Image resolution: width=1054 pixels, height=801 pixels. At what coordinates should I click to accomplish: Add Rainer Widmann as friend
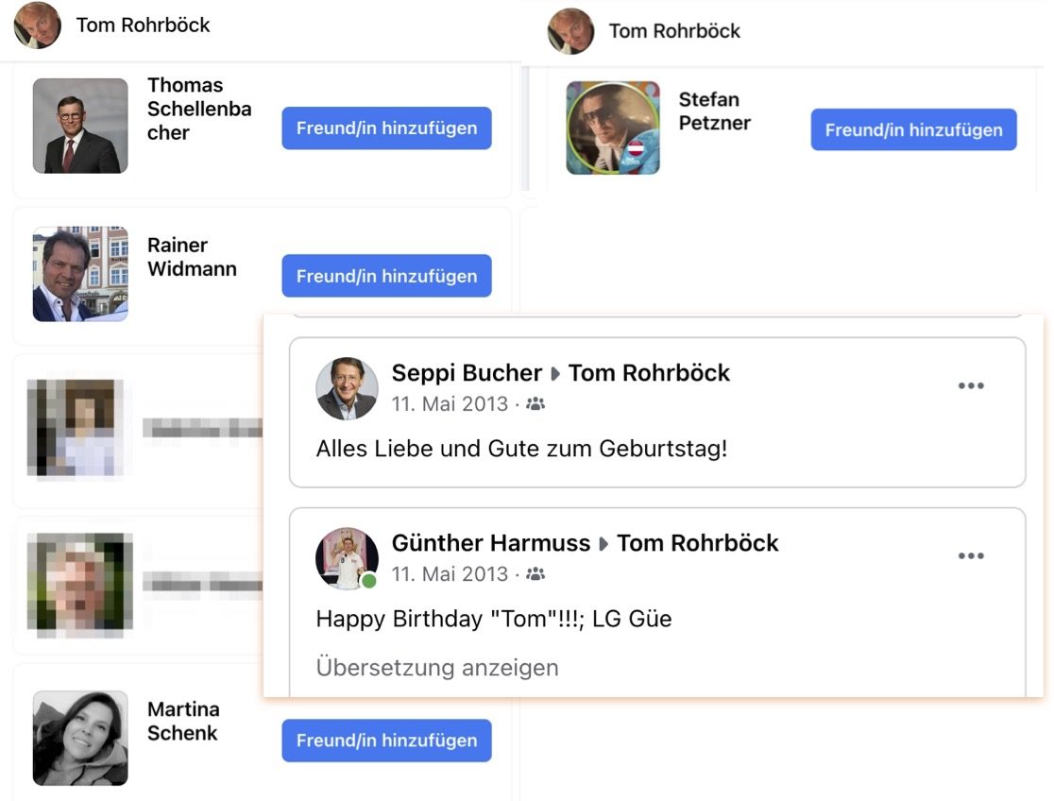click(386, 276)
